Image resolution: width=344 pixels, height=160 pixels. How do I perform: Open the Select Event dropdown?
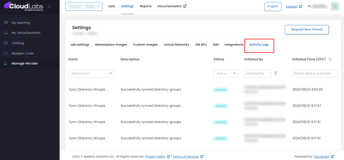[x=91, y=74]
